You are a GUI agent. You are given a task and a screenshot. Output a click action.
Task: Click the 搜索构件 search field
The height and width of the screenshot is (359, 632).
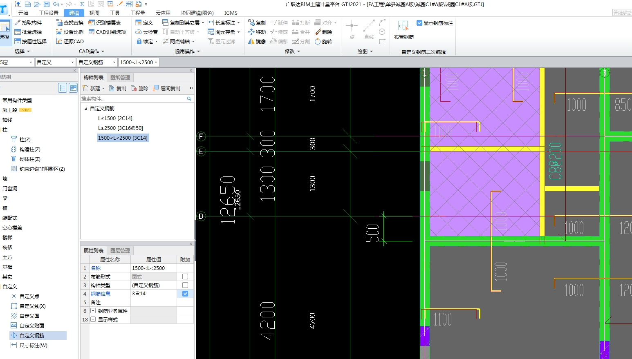click(133, 98)
